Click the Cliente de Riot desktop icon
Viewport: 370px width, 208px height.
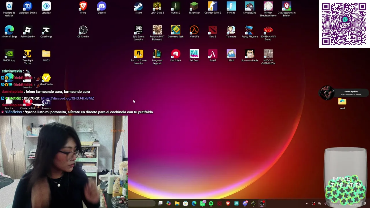[28, 104]
